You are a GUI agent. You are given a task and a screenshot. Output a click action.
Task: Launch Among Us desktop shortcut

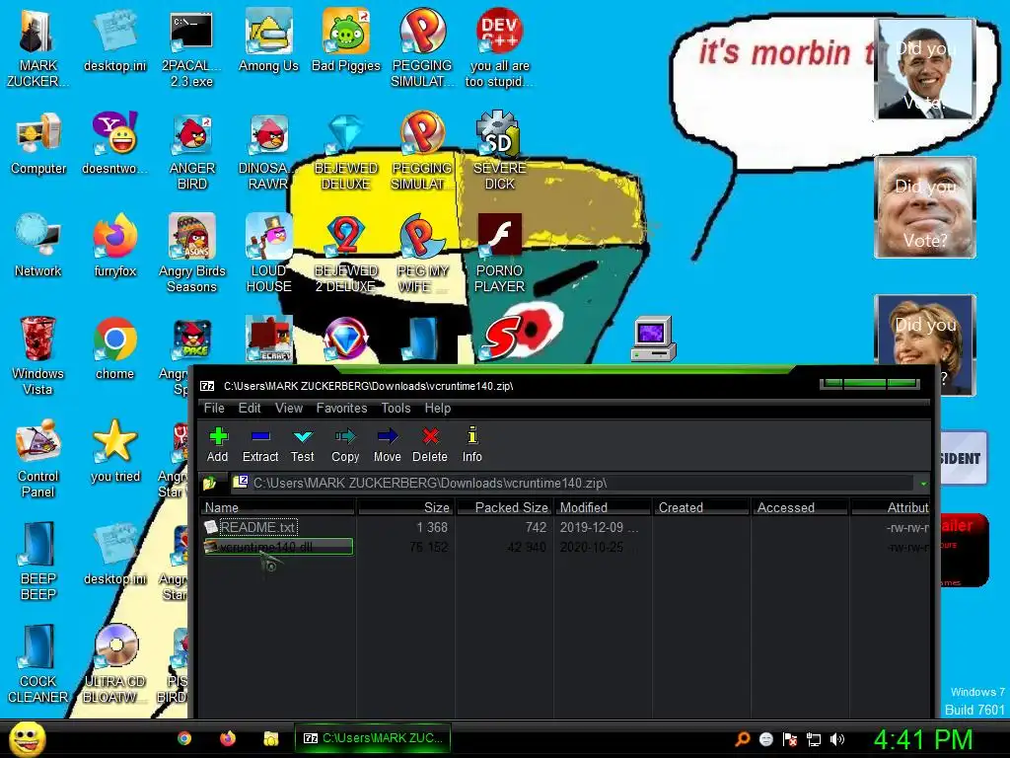(268, 40)
